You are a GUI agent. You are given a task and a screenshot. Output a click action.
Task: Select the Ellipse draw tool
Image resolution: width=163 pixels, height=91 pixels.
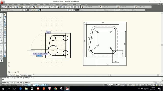click(x=2, y=38)
